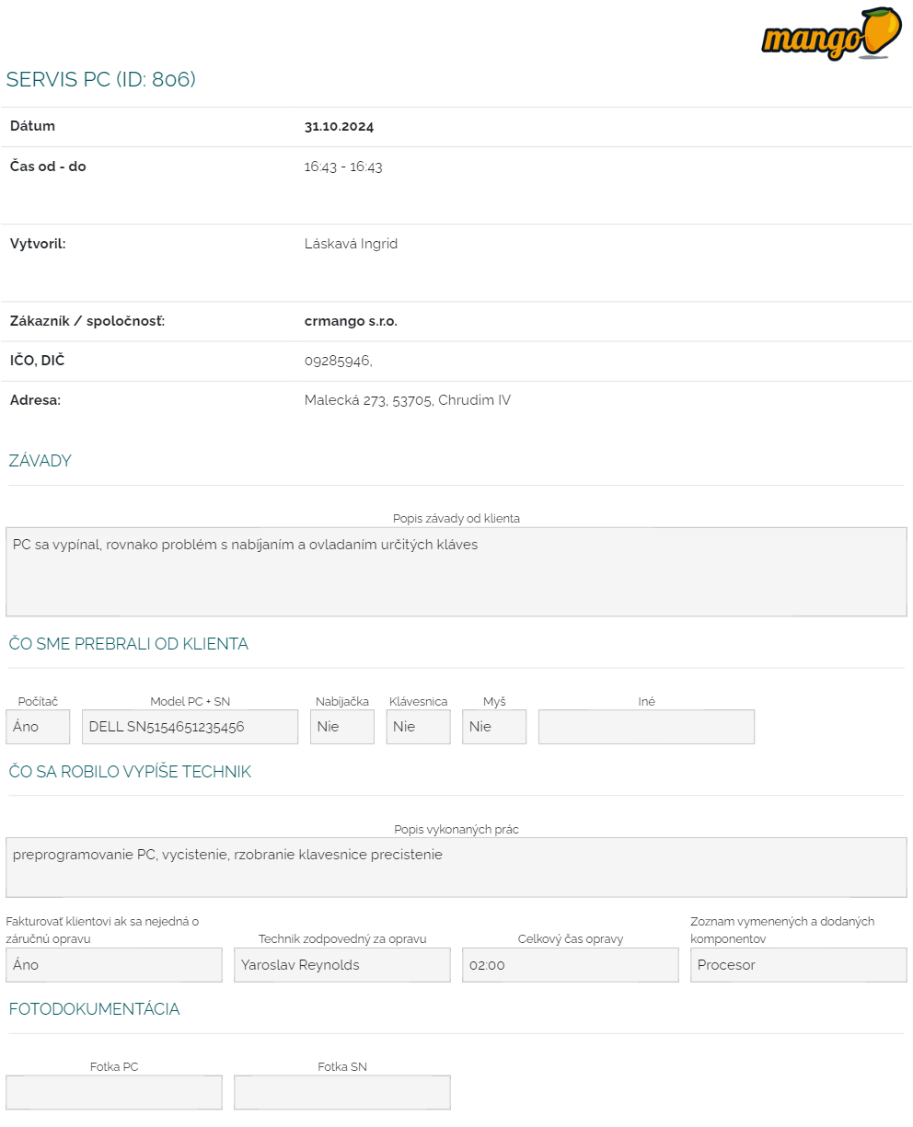Click the Model PC + SN label
The height and width of the screenshot is (1127, 913).
pyautogui.click(x=190, y=702)
